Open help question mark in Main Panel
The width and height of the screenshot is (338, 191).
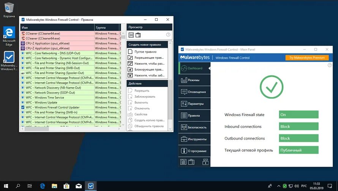click(330, 65)
